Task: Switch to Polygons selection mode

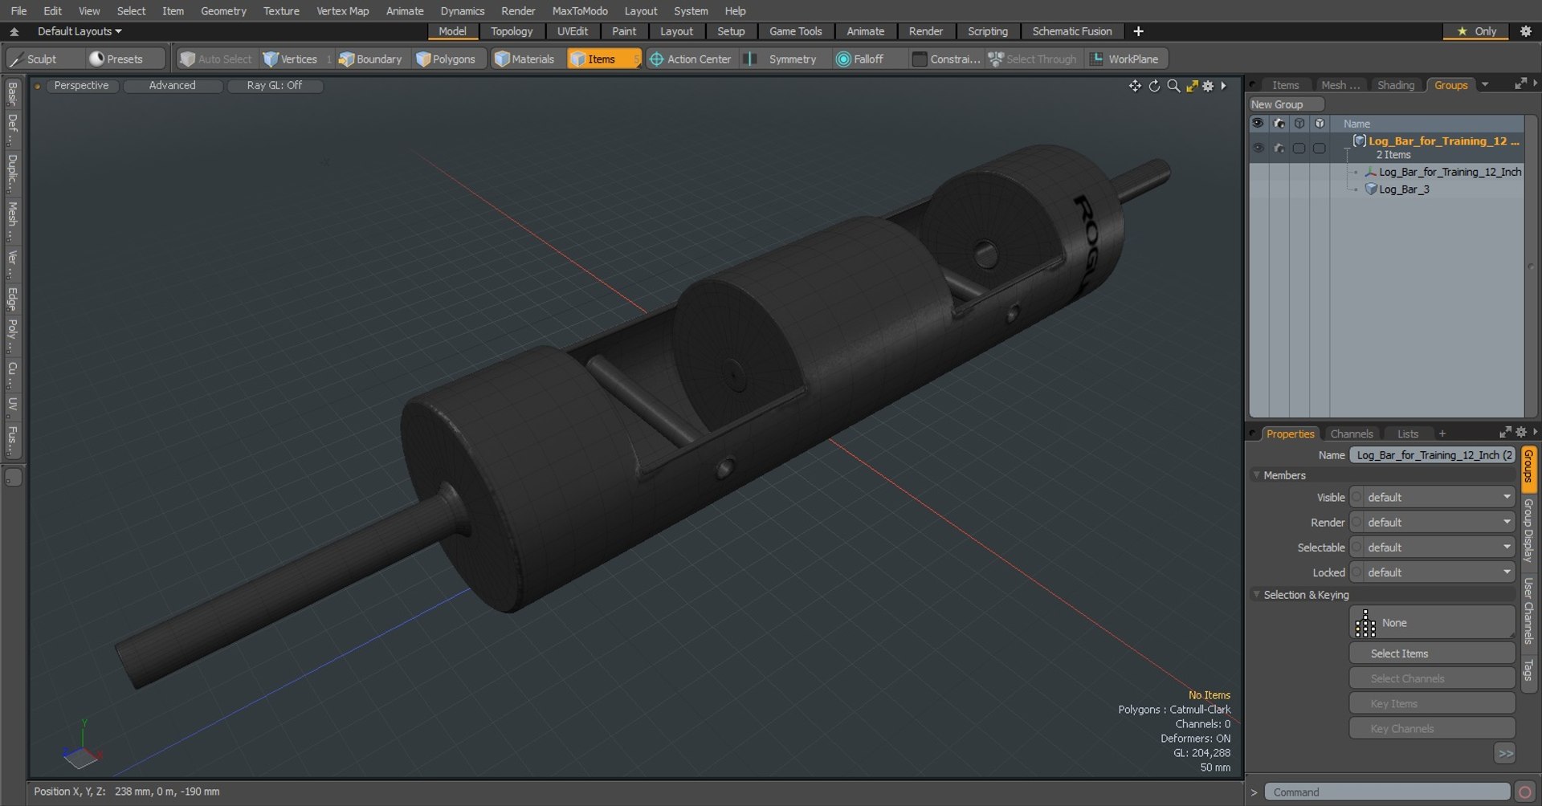Action: [x=446, y=59]
